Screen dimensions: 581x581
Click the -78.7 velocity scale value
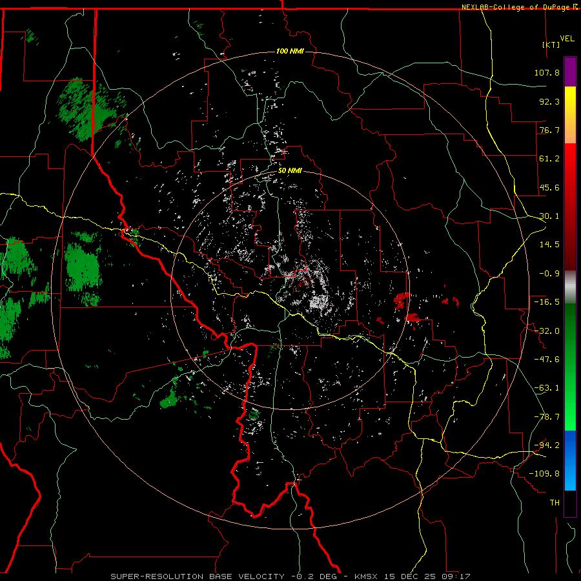pyautogui.click(x=547, y=417)
